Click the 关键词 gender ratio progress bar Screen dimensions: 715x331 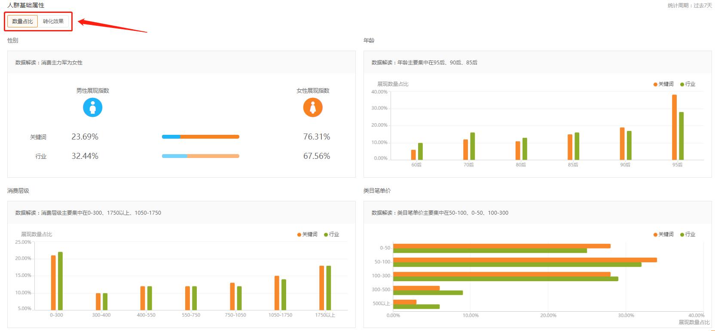click(200, 137)
